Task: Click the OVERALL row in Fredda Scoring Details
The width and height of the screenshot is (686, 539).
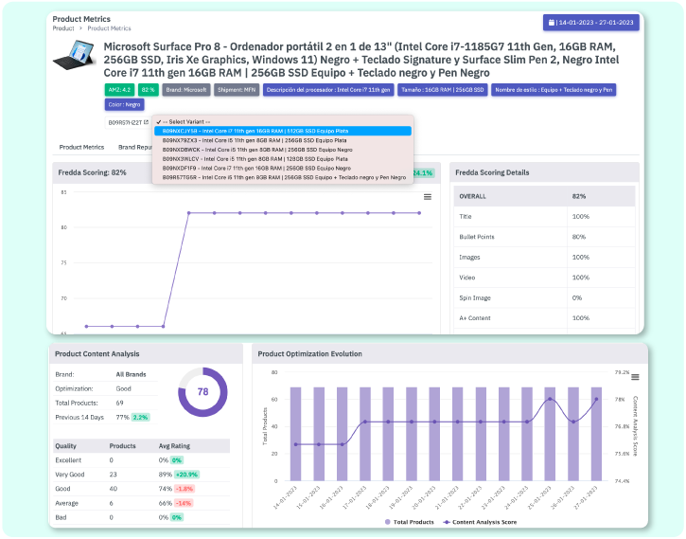Action: coord(544,196)
